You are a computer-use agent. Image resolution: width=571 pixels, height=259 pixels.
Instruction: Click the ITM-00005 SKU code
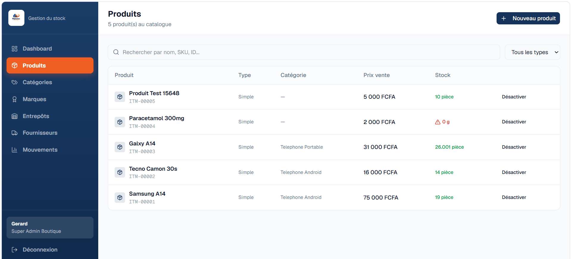pyautogui.click(x=142, y=101)
